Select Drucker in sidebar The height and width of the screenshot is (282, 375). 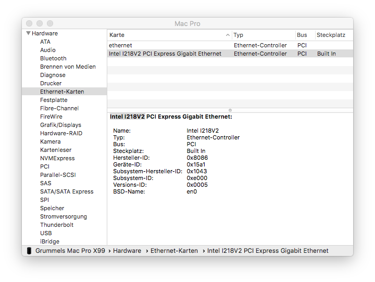51,83
